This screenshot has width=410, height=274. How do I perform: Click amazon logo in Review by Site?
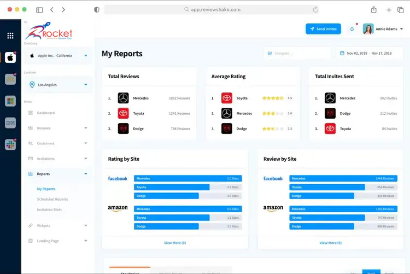click(x=273, y=208)
